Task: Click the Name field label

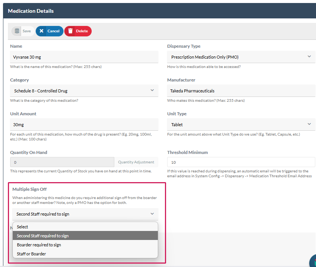Action: (16, 46)
